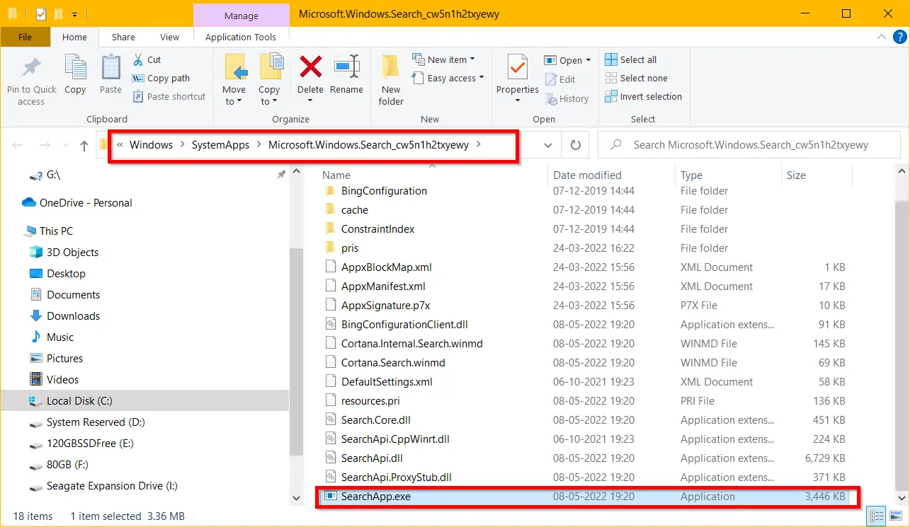This screenshot has width=910, height=527.
Task: Click Invert selection
Action: pyautogui.click(x=644, y=97)
